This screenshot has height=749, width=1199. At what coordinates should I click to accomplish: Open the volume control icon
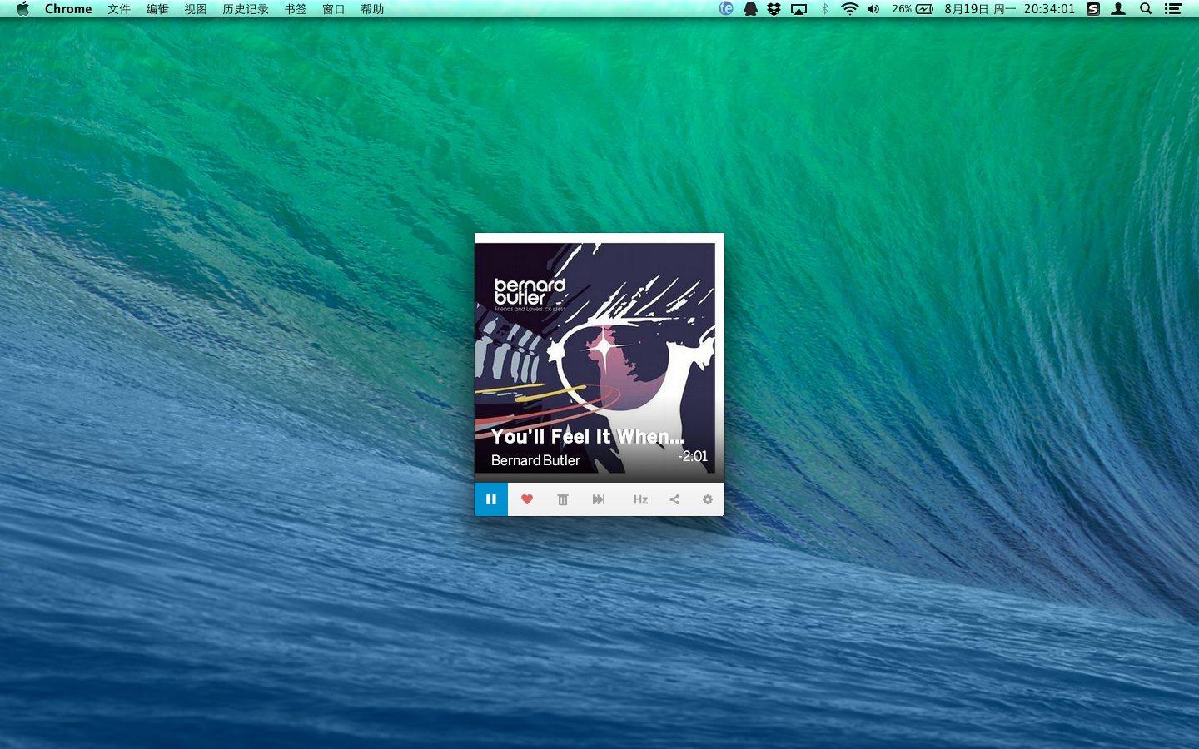pyautogui.click(x=873, y=9)
